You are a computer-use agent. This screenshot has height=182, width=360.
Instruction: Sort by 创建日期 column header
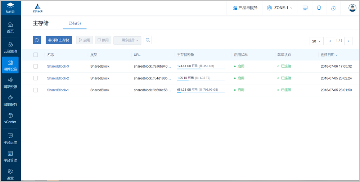tap(329, 55)
